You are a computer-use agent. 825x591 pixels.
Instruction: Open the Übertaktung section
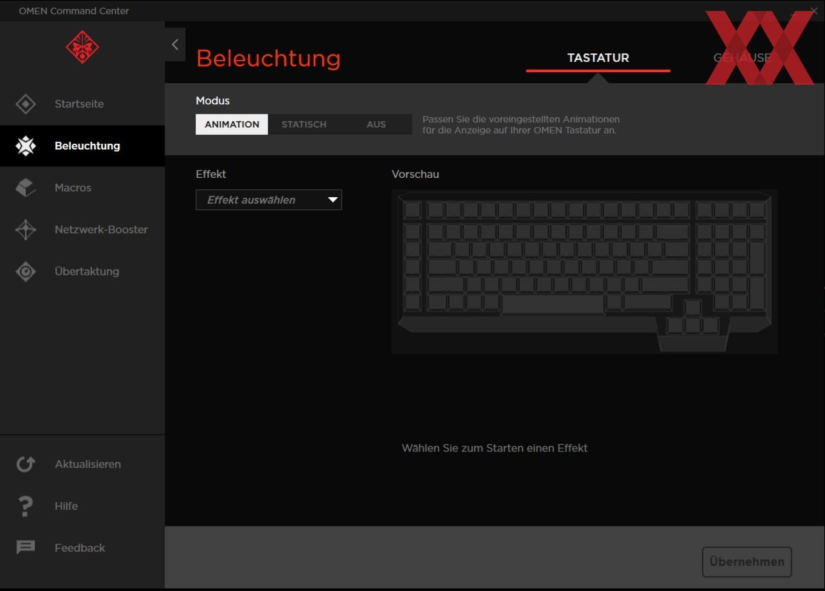click(x=82, y=271)
